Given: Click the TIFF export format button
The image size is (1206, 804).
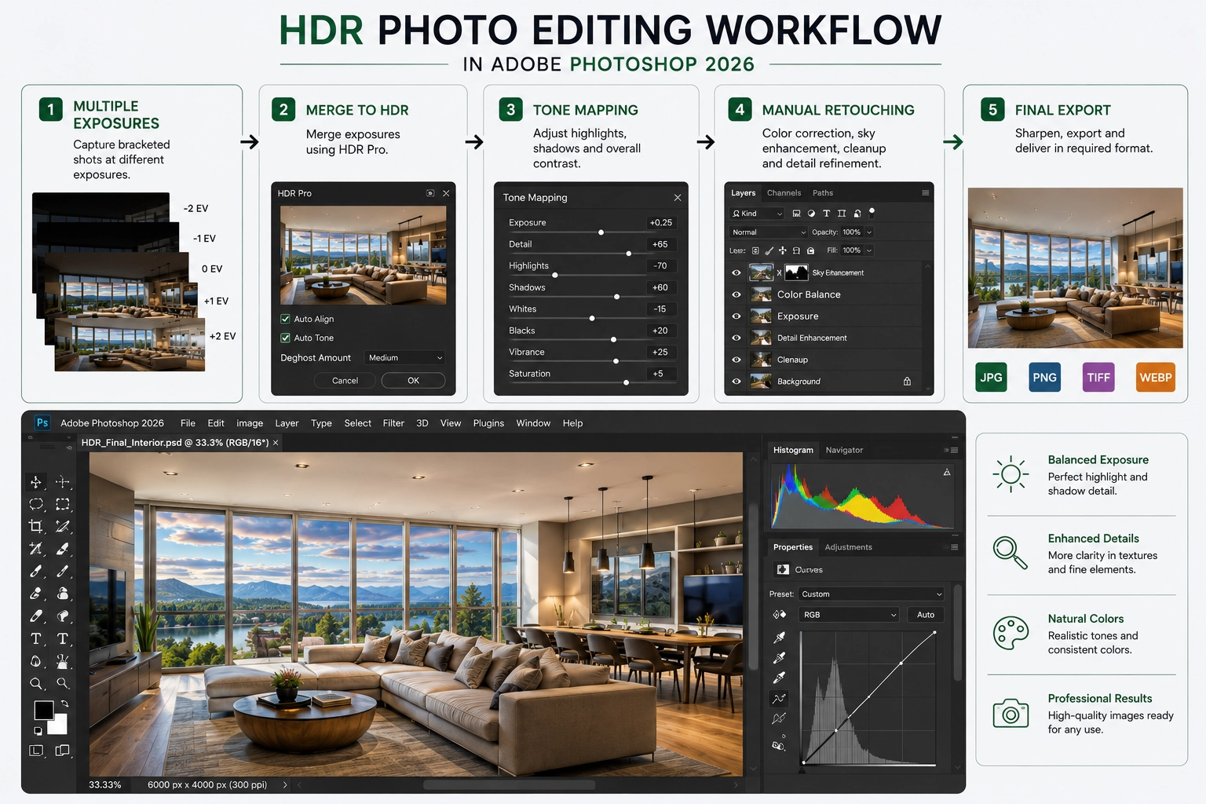Looking at the screenshot, I should tap(1098, 378).
